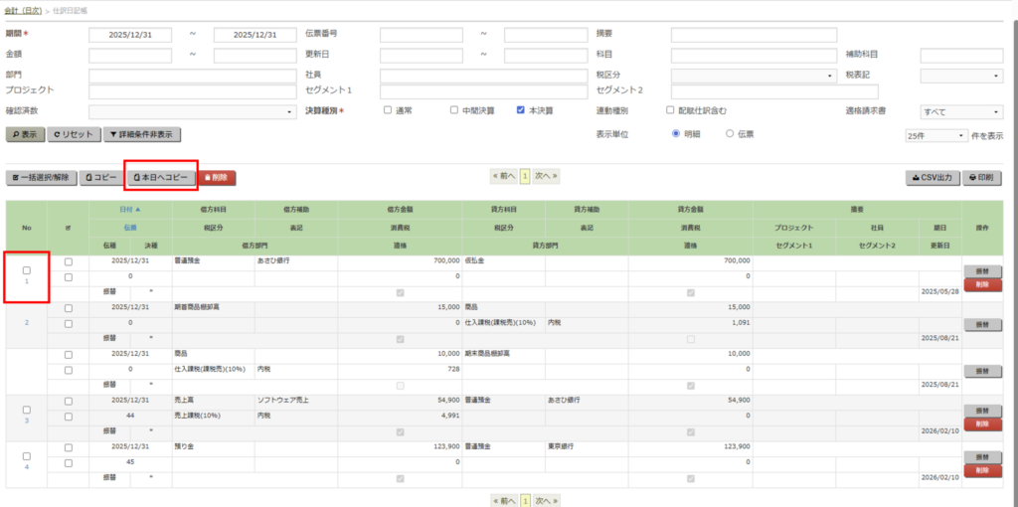1018x507 pixels.
Task: Click the コピー button
Action: [98, 178]
